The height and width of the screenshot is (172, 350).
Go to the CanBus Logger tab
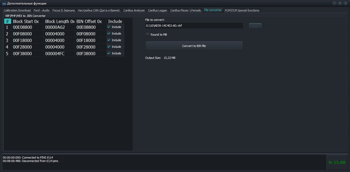(158, 10)
